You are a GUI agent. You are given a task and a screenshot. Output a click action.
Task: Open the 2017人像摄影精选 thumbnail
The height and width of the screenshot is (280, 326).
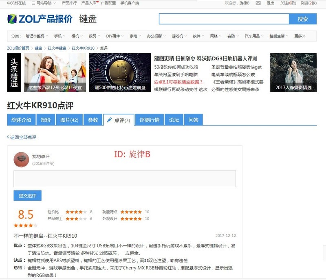(293, 72)
